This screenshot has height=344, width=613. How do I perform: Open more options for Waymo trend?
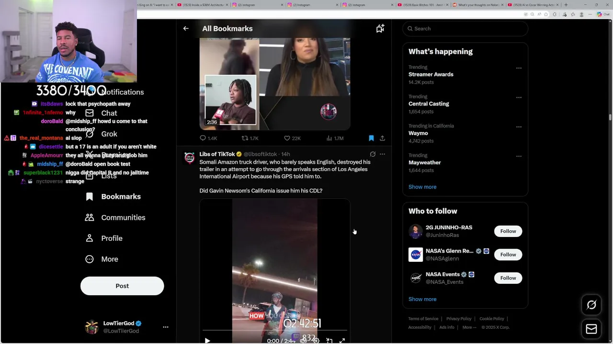click(x=519, y=127)
